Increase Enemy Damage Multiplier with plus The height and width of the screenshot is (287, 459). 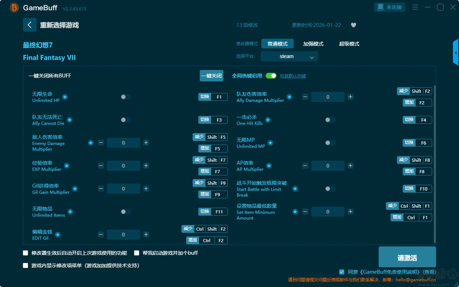pyautogui.click(x=146, y=143)
